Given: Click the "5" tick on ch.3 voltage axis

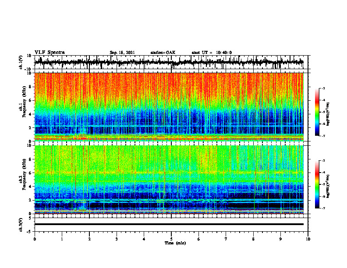Looking at the screenshot, I should tap(30, 218).
